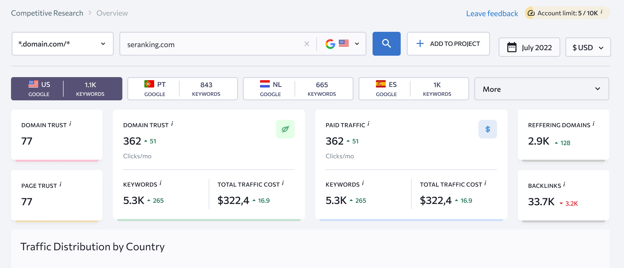The height and width of the screenshot is (268, 624).
Task: Click the Overview breadcrumb
Action: [112, 13]
